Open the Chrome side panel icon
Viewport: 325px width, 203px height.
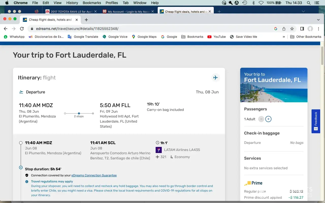coord(302,29)
